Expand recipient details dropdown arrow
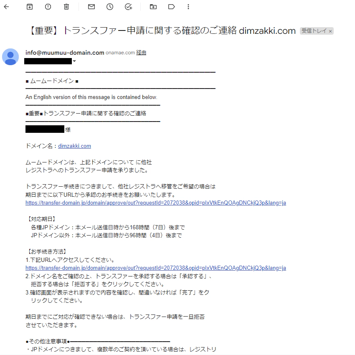The image size is (355, 355). tap(74, 61)
